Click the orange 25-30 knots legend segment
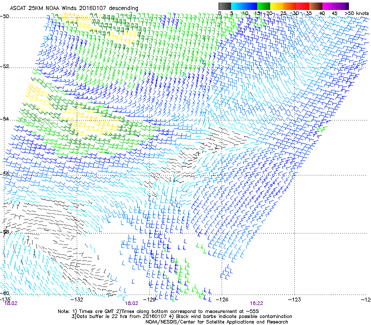 [290, 6]
